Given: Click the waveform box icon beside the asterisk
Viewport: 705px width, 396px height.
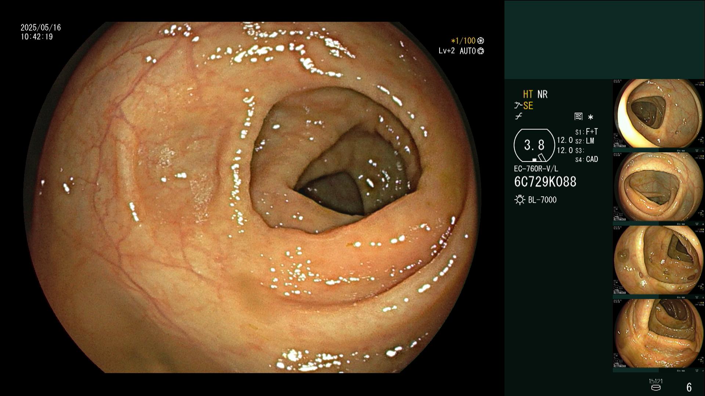Looking at the screenshot, I should 578,117.
